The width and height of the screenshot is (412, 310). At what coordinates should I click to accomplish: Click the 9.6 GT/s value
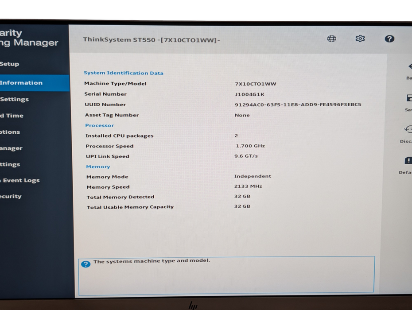[x=246, y=156]
